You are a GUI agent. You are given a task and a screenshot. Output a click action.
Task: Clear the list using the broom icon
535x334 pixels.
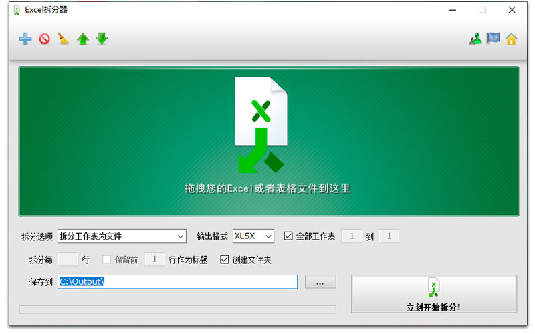click(x=63, y=39)
